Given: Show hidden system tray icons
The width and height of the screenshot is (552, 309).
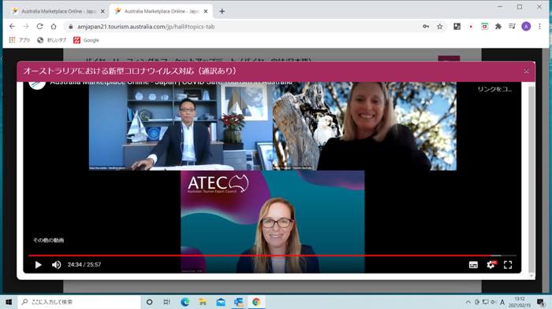Looking at the screenshot, I should click(x=468, y=302).
